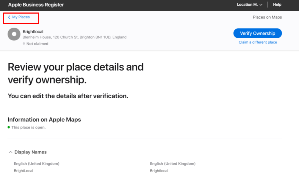Open Help in the top bar
Image resolution: width=299 pixels, height=179 pixels.
click(277, 5)
